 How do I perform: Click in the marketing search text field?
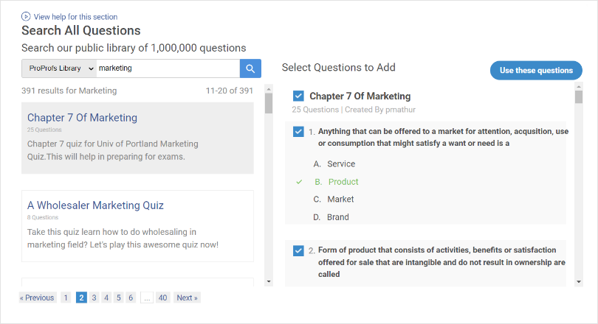[168, 68]
